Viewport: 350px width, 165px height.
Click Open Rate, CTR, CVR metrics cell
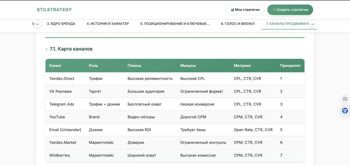253,130
